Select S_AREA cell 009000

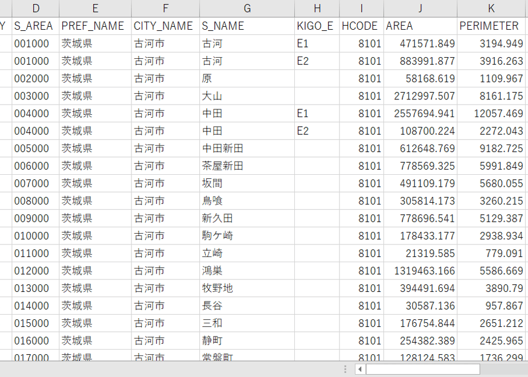tap(35, 218)
